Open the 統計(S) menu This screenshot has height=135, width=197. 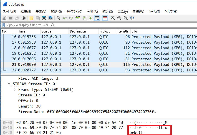(108, 12)
